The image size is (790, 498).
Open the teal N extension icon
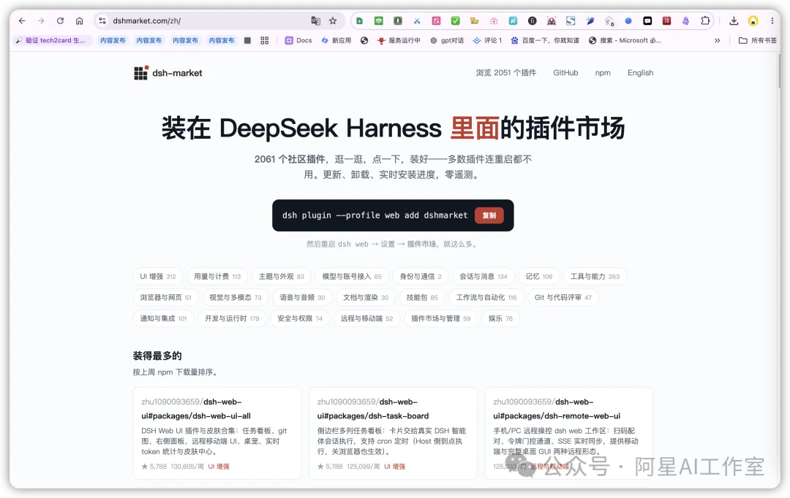(513, 20)
